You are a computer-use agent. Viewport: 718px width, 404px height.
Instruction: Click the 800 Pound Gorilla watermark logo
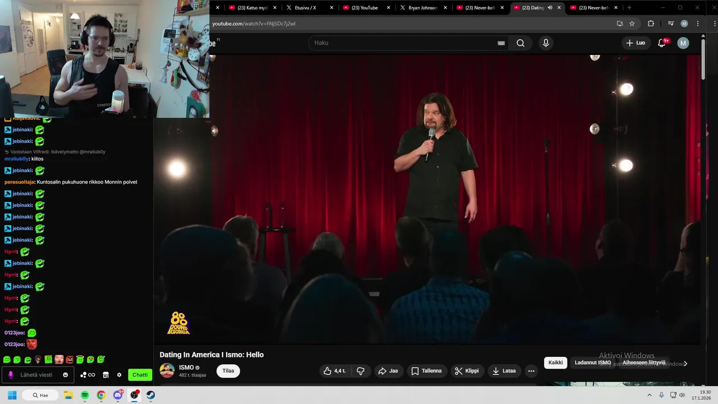(x=179, y=323)
